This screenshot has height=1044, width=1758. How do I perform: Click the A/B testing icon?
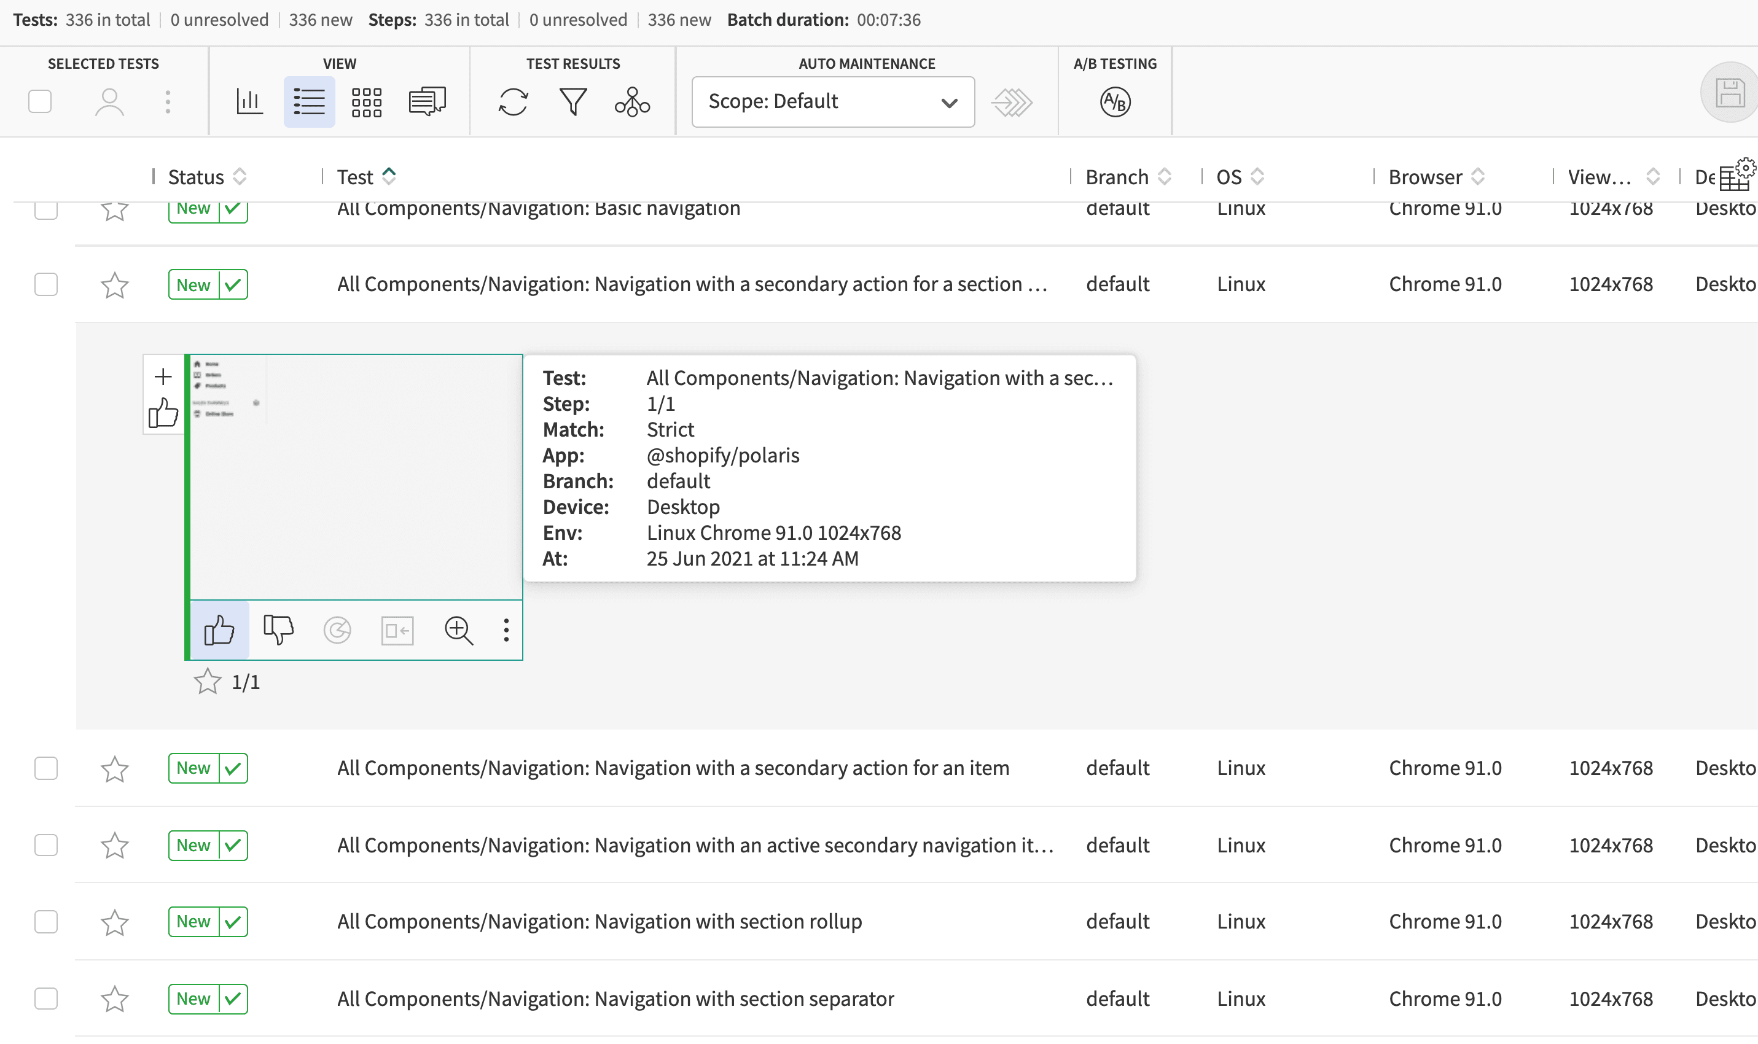[x=1113, y=102]
